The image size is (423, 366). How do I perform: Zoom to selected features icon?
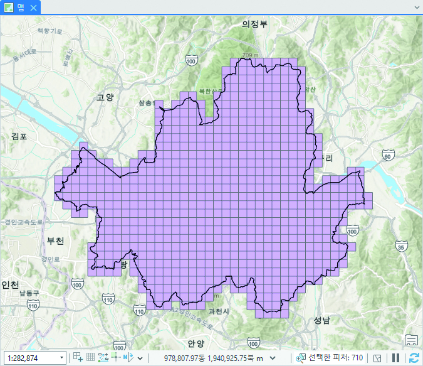[x=301, y=358]
